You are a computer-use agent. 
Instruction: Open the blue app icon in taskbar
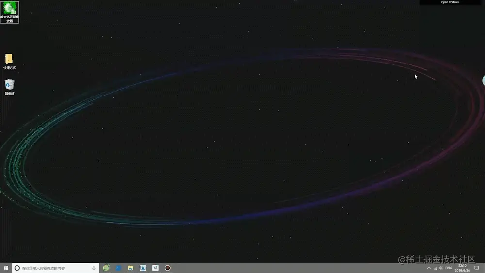coord(118,268)
